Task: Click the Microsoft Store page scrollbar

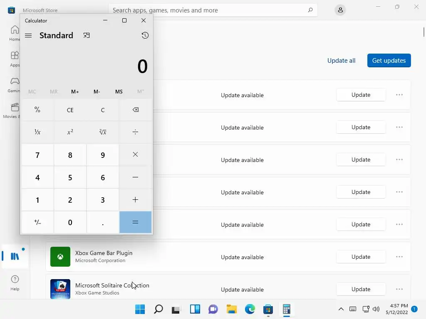Action: [x=424, y=32]
